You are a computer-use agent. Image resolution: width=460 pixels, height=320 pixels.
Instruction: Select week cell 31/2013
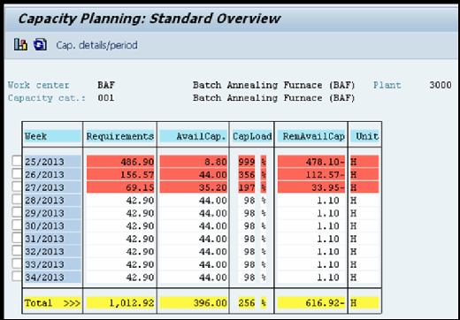(x=52, y=239)
